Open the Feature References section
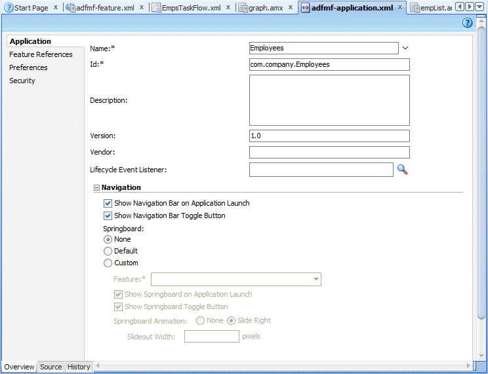Screen dimensions: 488x374 pos(41,54)
